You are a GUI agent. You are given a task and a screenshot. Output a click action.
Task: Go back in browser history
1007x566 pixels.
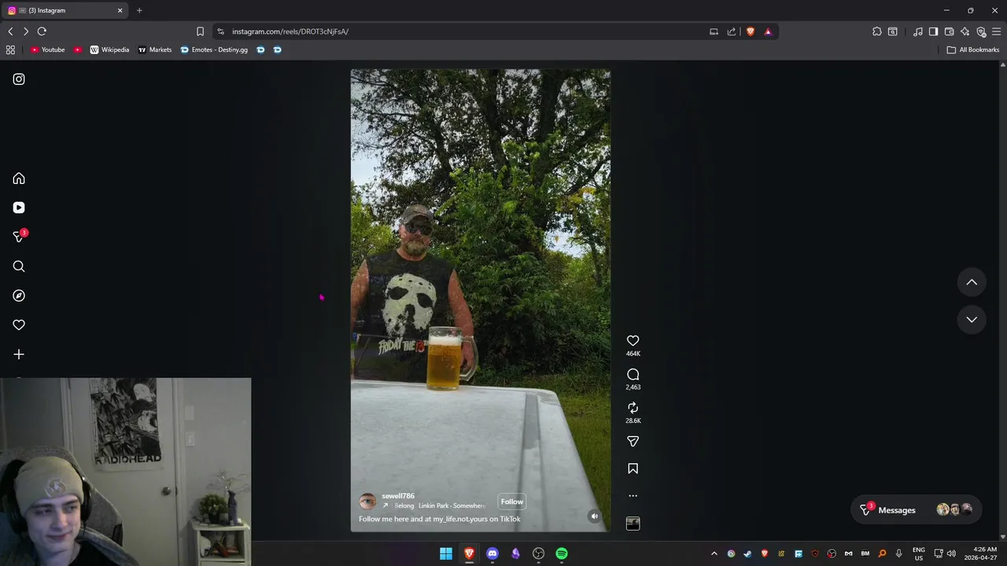coord(10,31)
